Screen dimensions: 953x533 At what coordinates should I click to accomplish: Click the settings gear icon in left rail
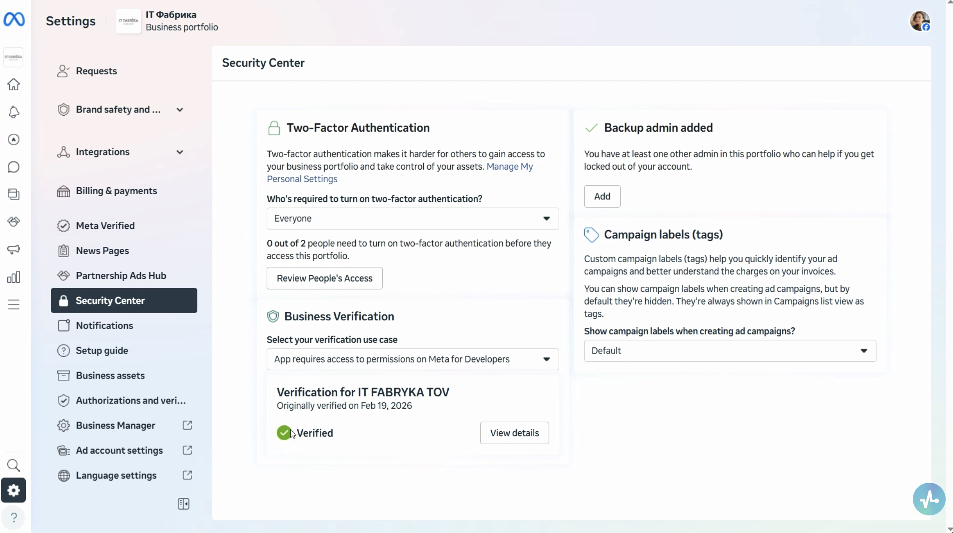[14, 490]
